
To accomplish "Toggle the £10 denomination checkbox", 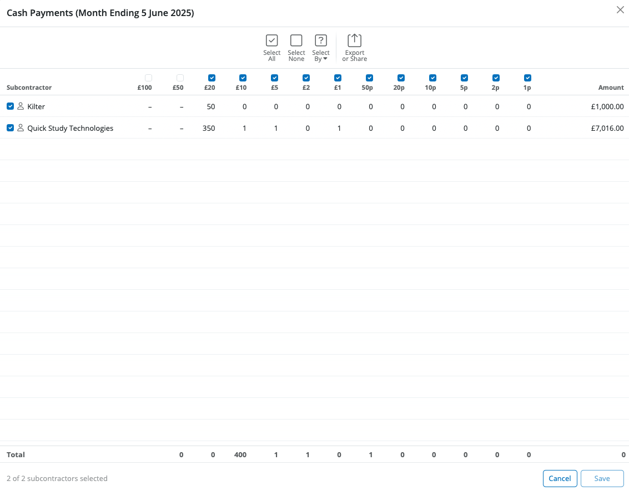I will click(243, 78).
